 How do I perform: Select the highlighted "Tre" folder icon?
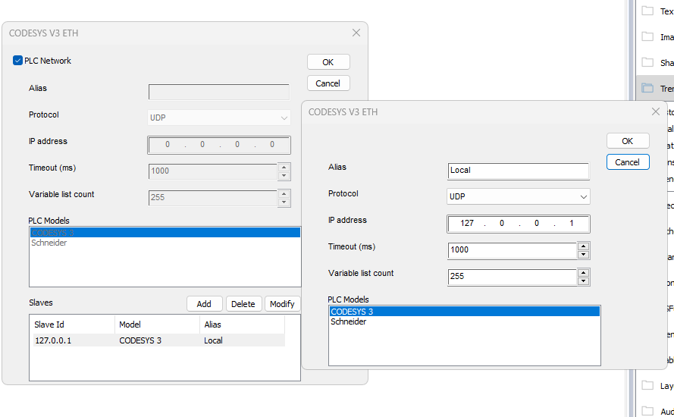647,88
